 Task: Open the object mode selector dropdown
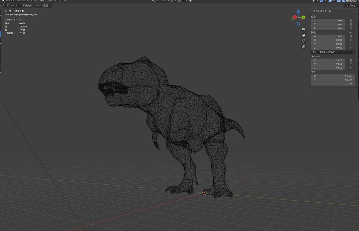pyautogui.click(x=15, y=1)
